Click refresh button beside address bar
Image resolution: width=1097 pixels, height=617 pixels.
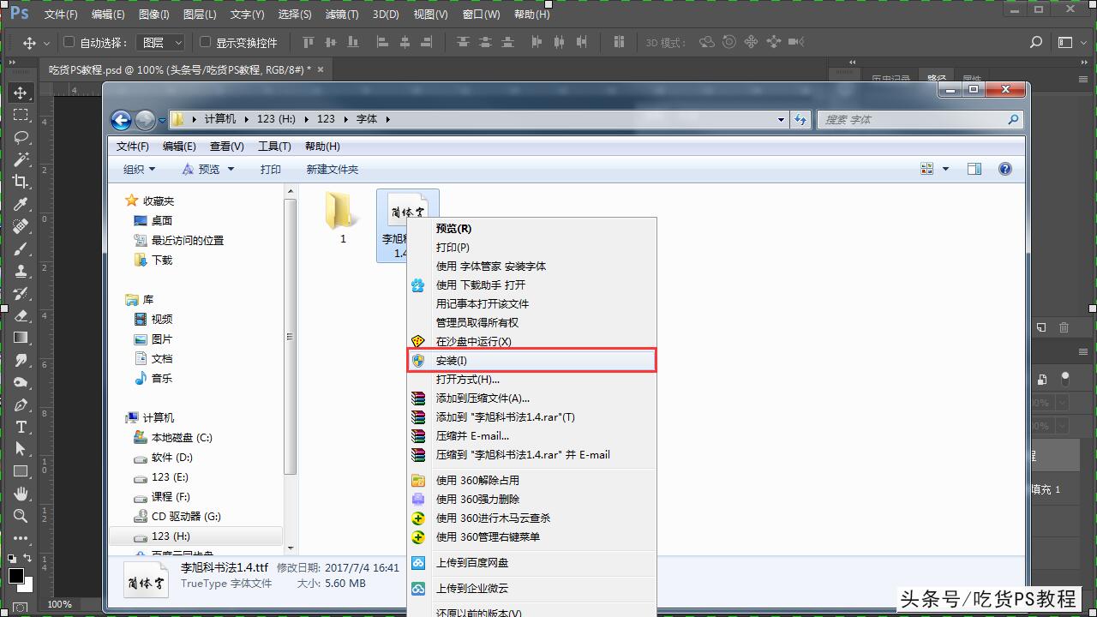tap(800, 119)
